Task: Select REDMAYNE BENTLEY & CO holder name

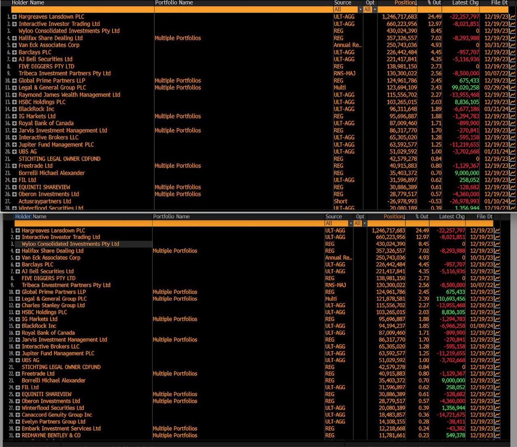Action: coord(51,436)
